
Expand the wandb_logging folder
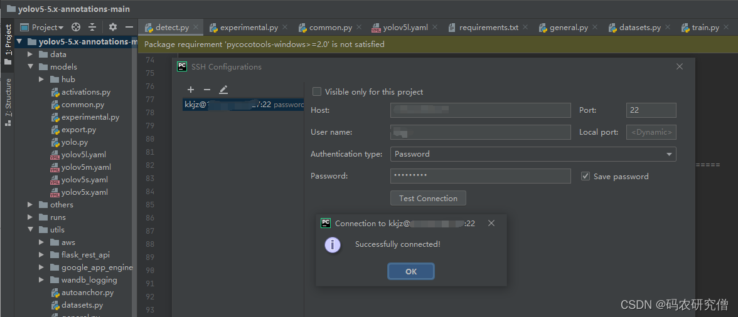(x=41, y=280)
